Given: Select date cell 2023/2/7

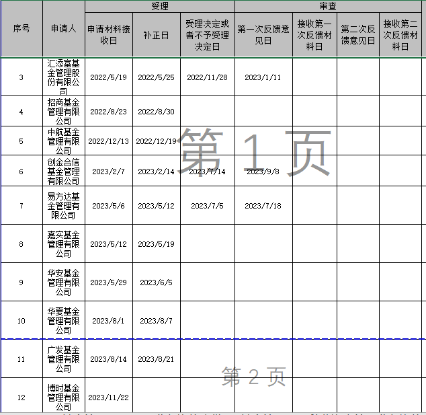Looking at the screenshot, I should pos(109,172).
